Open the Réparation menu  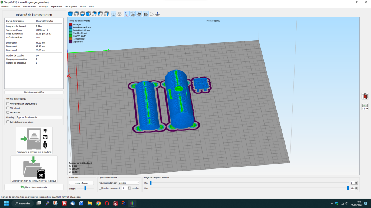pyautogui.click(x=56, y=7)
